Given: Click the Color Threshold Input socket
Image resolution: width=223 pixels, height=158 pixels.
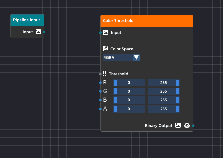Looking at the screenshot, I should 100,33.
